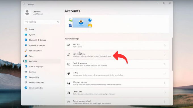Open Other users title
Screen dimensions: 193x108
(x=77, y=92)
